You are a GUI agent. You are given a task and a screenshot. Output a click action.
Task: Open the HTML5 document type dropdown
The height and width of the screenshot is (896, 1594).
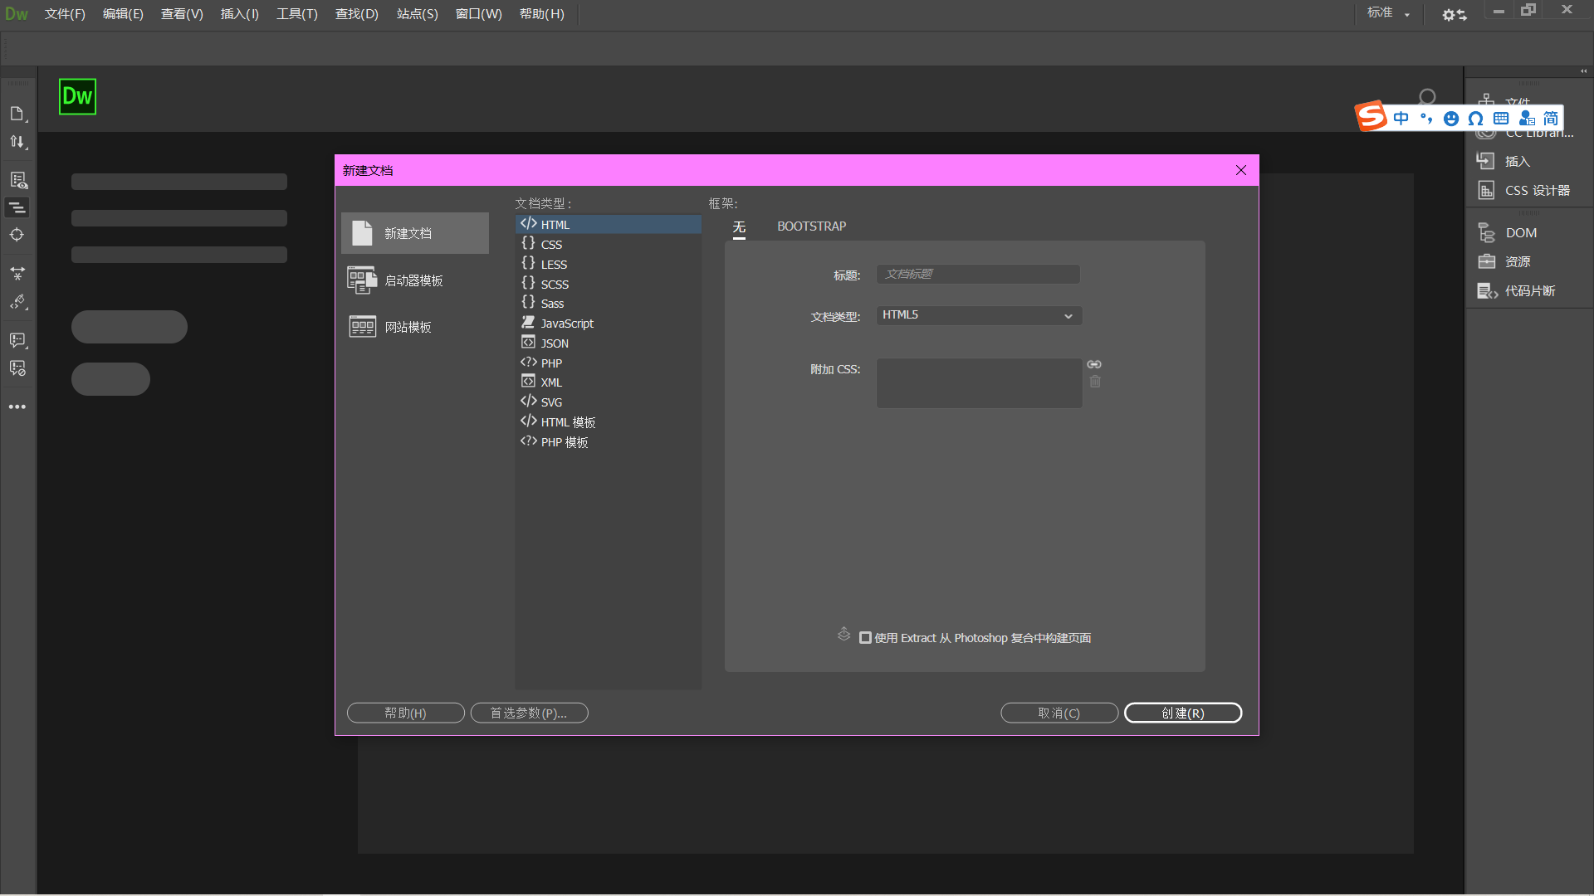point(979,315)
